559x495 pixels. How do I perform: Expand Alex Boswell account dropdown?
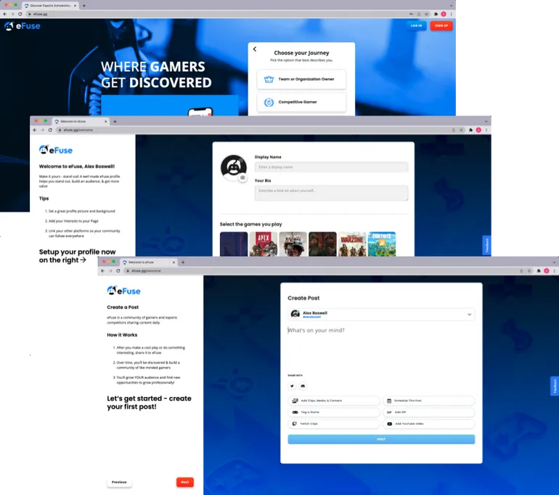[470, 315]
